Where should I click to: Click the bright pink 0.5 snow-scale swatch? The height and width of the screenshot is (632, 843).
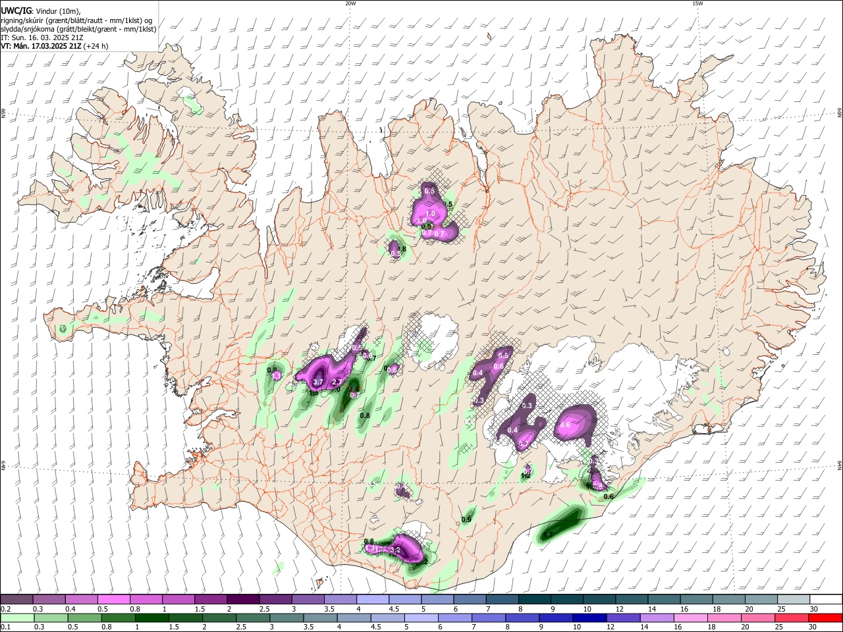coord(114,599)
